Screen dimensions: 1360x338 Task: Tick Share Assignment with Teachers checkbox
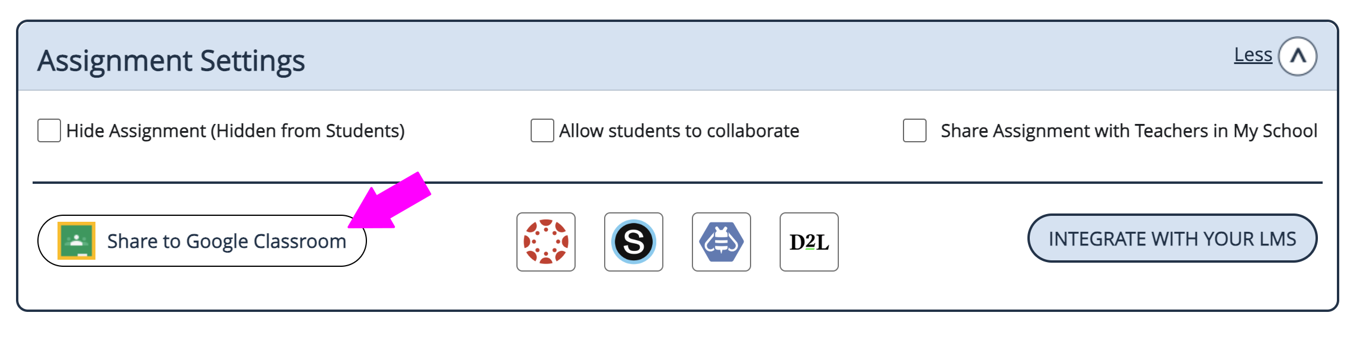tap(915, 130)
